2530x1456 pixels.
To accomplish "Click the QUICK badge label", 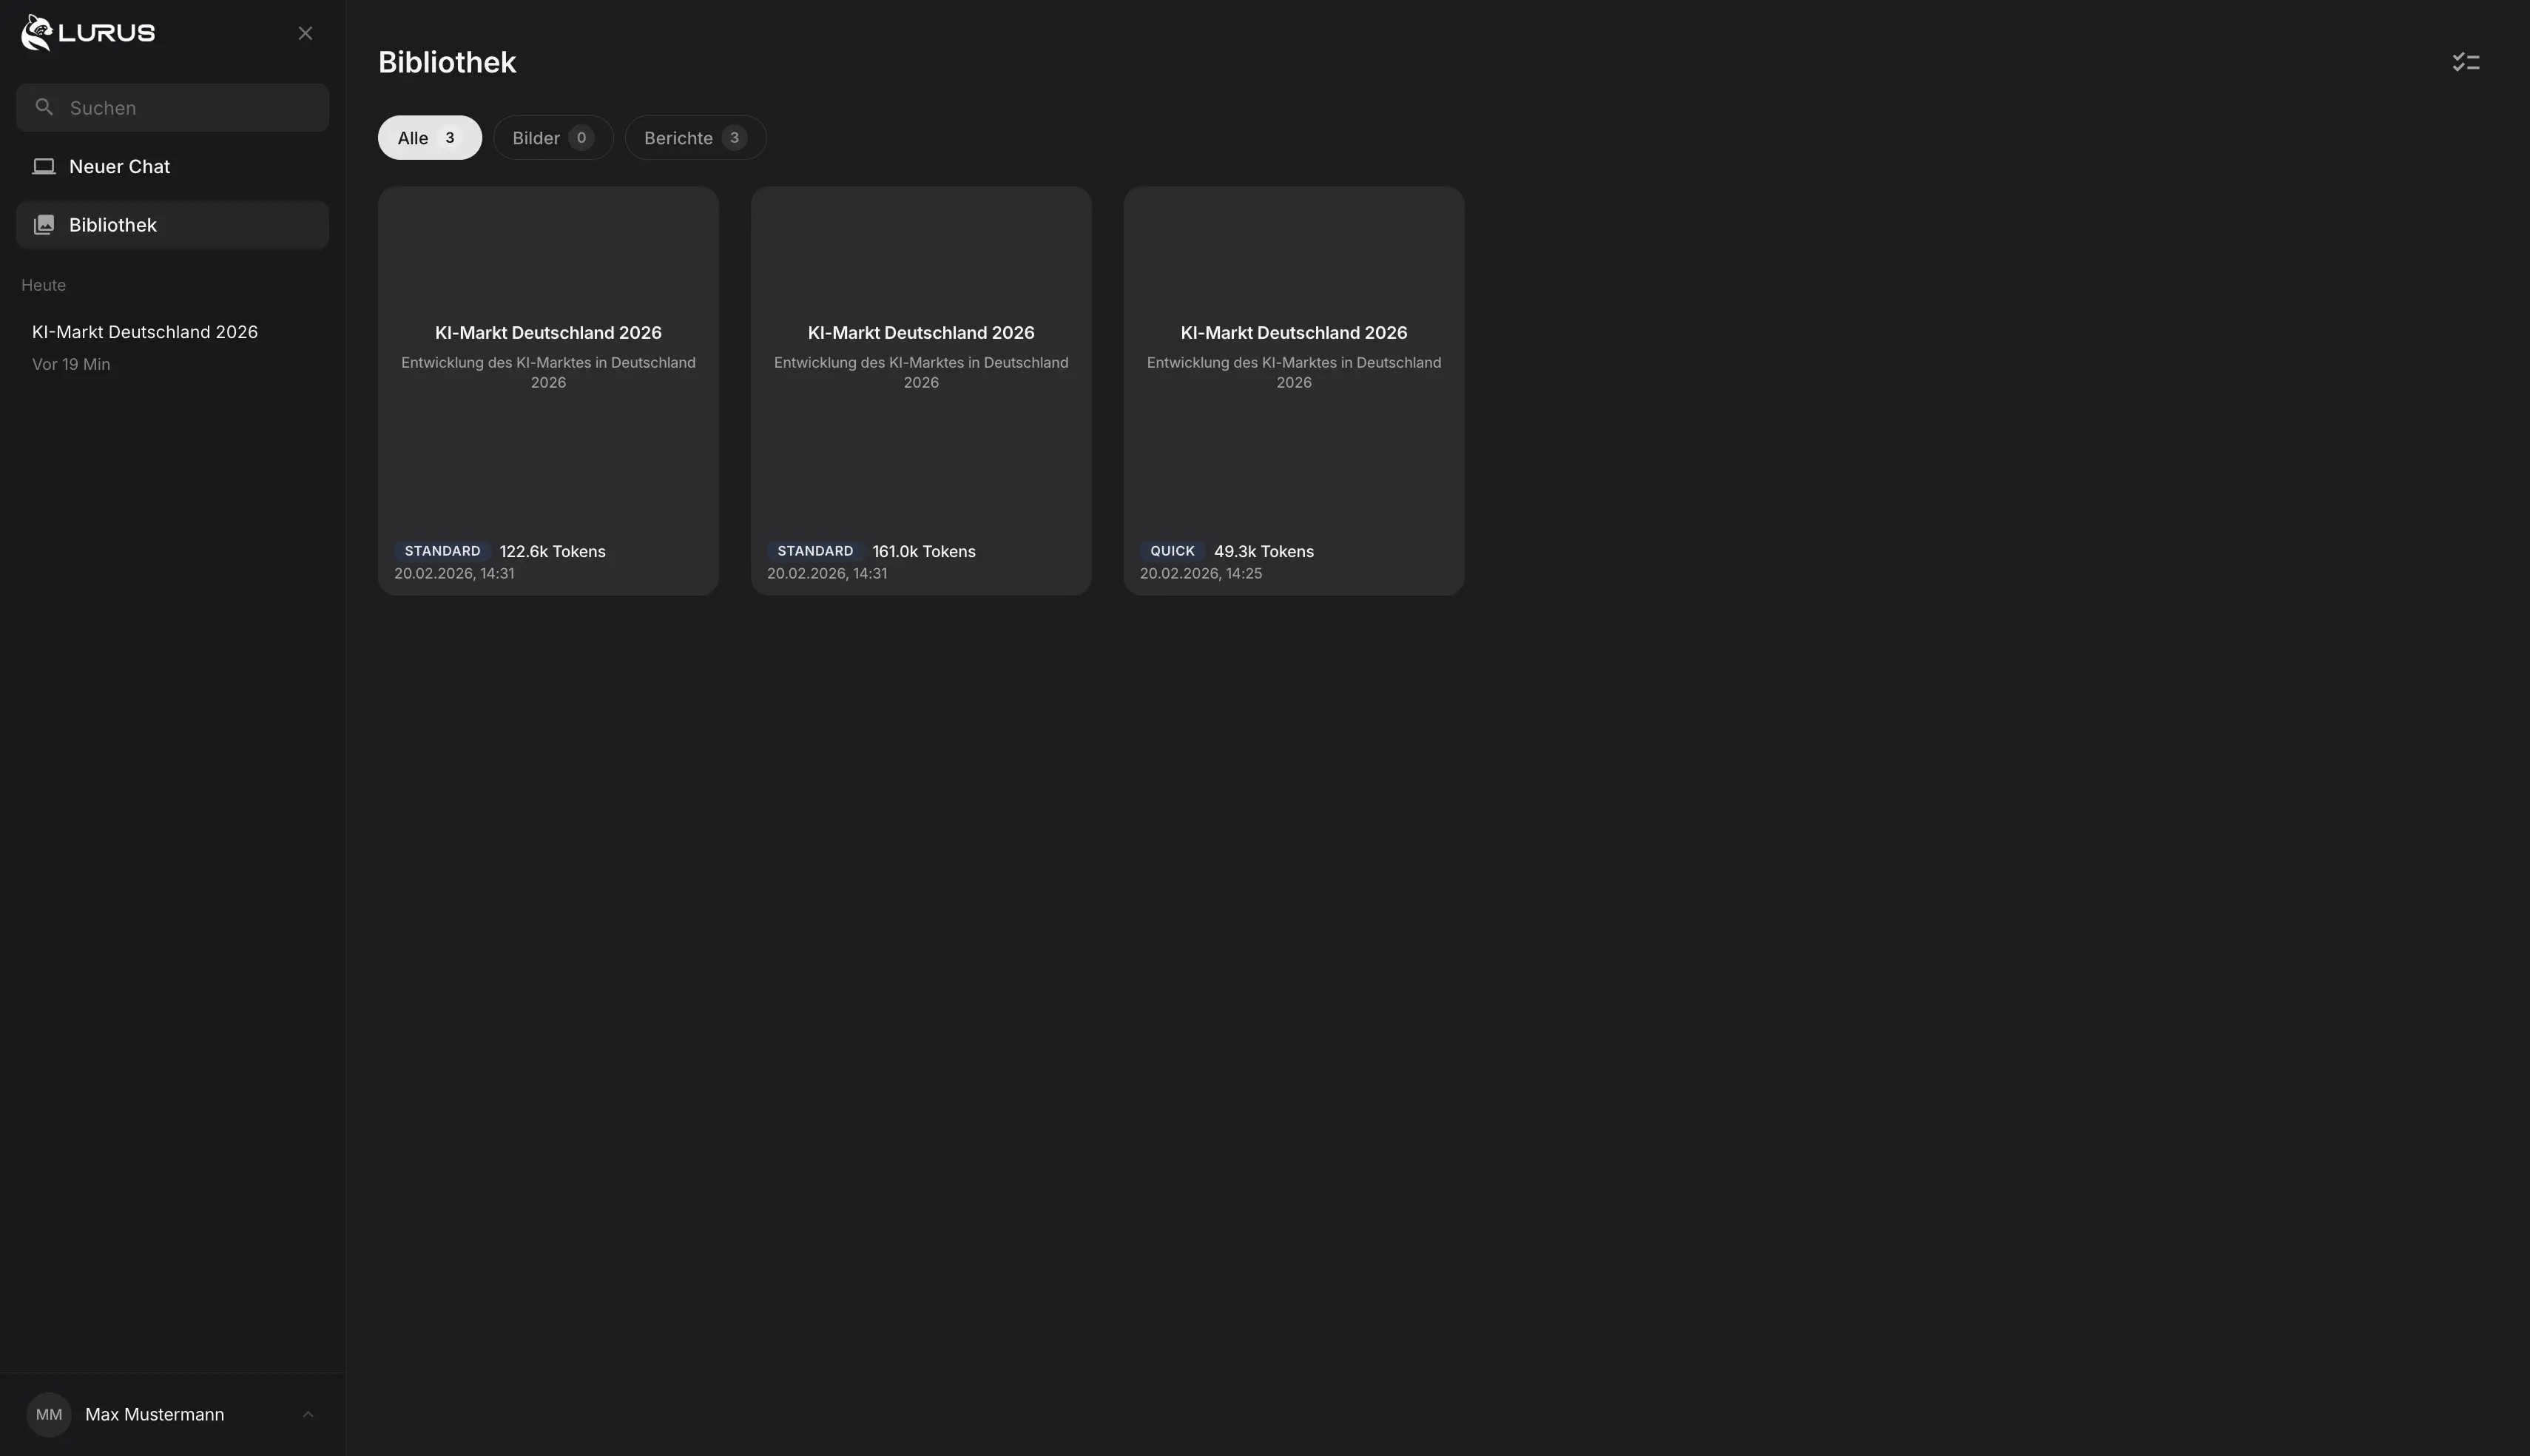I will [x=1172, y=551].
